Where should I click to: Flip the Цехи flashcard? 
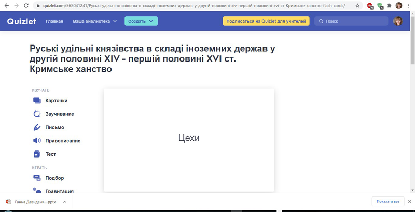pyautogui.click(x=189, y=138)
